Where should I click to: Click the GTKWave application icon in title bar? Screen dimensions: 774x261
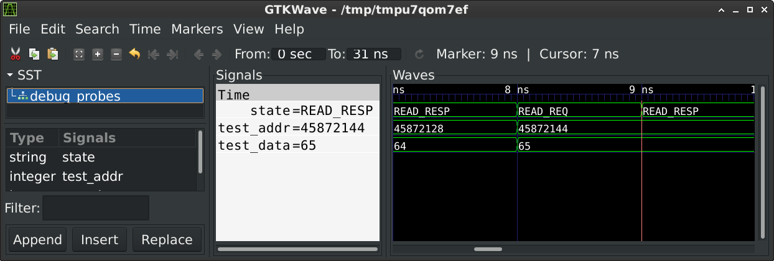pyautogui.click(x=11, y=10)
